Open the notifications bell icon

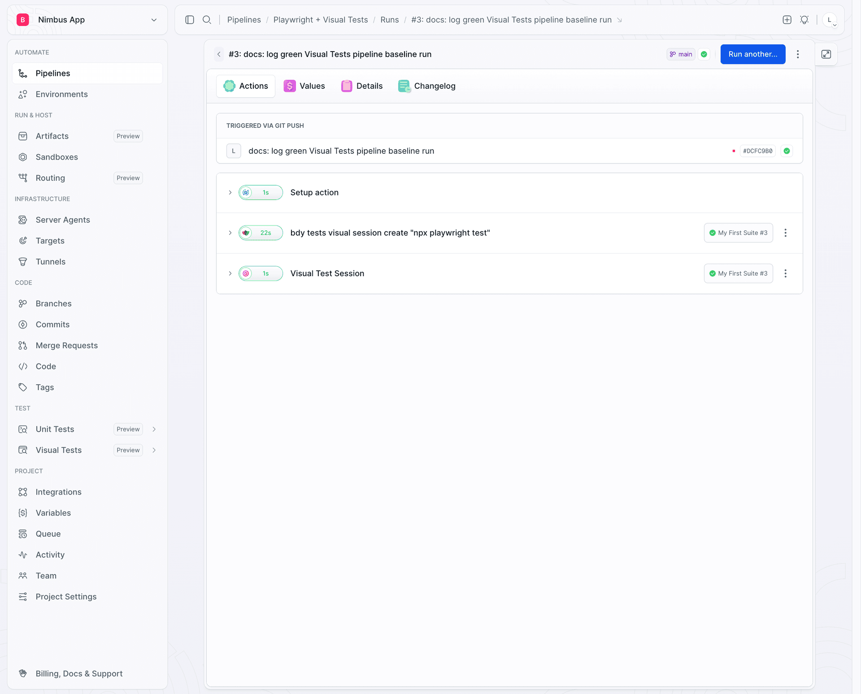click(804, 20)
